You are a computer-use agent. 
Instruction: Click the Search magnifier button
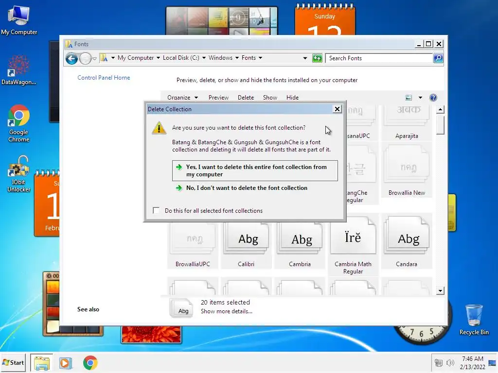[438, 58]
